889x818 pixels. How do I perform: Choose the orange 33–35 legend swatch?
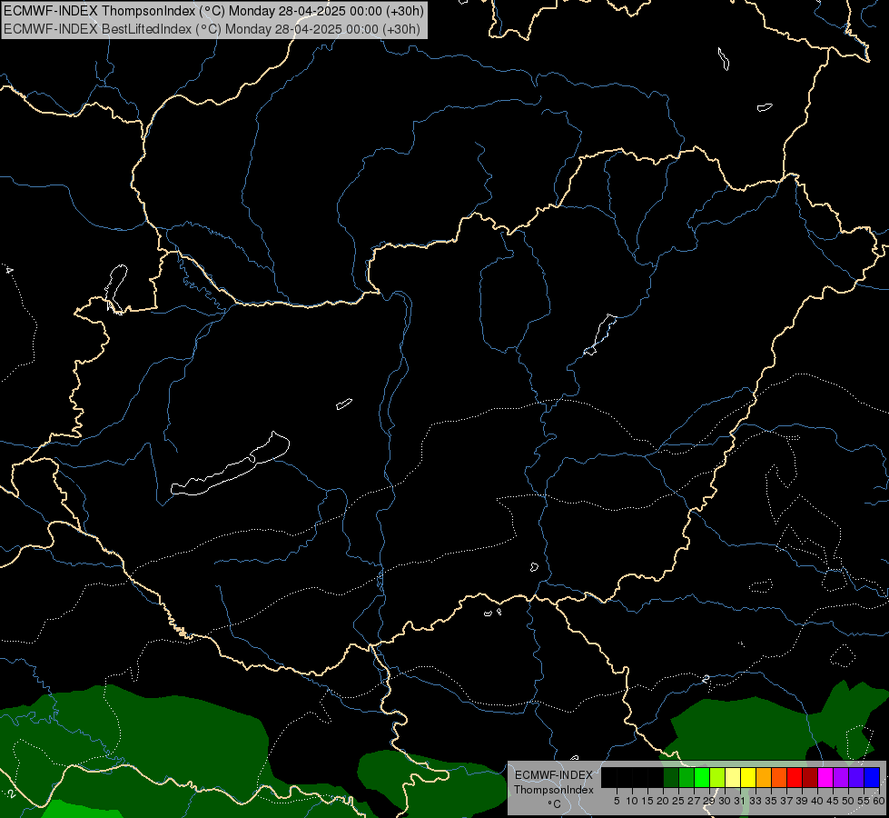click(x=764, y=777)
